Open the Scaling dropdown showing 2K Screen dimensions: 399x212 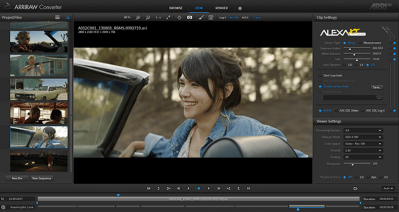[363, 157]
